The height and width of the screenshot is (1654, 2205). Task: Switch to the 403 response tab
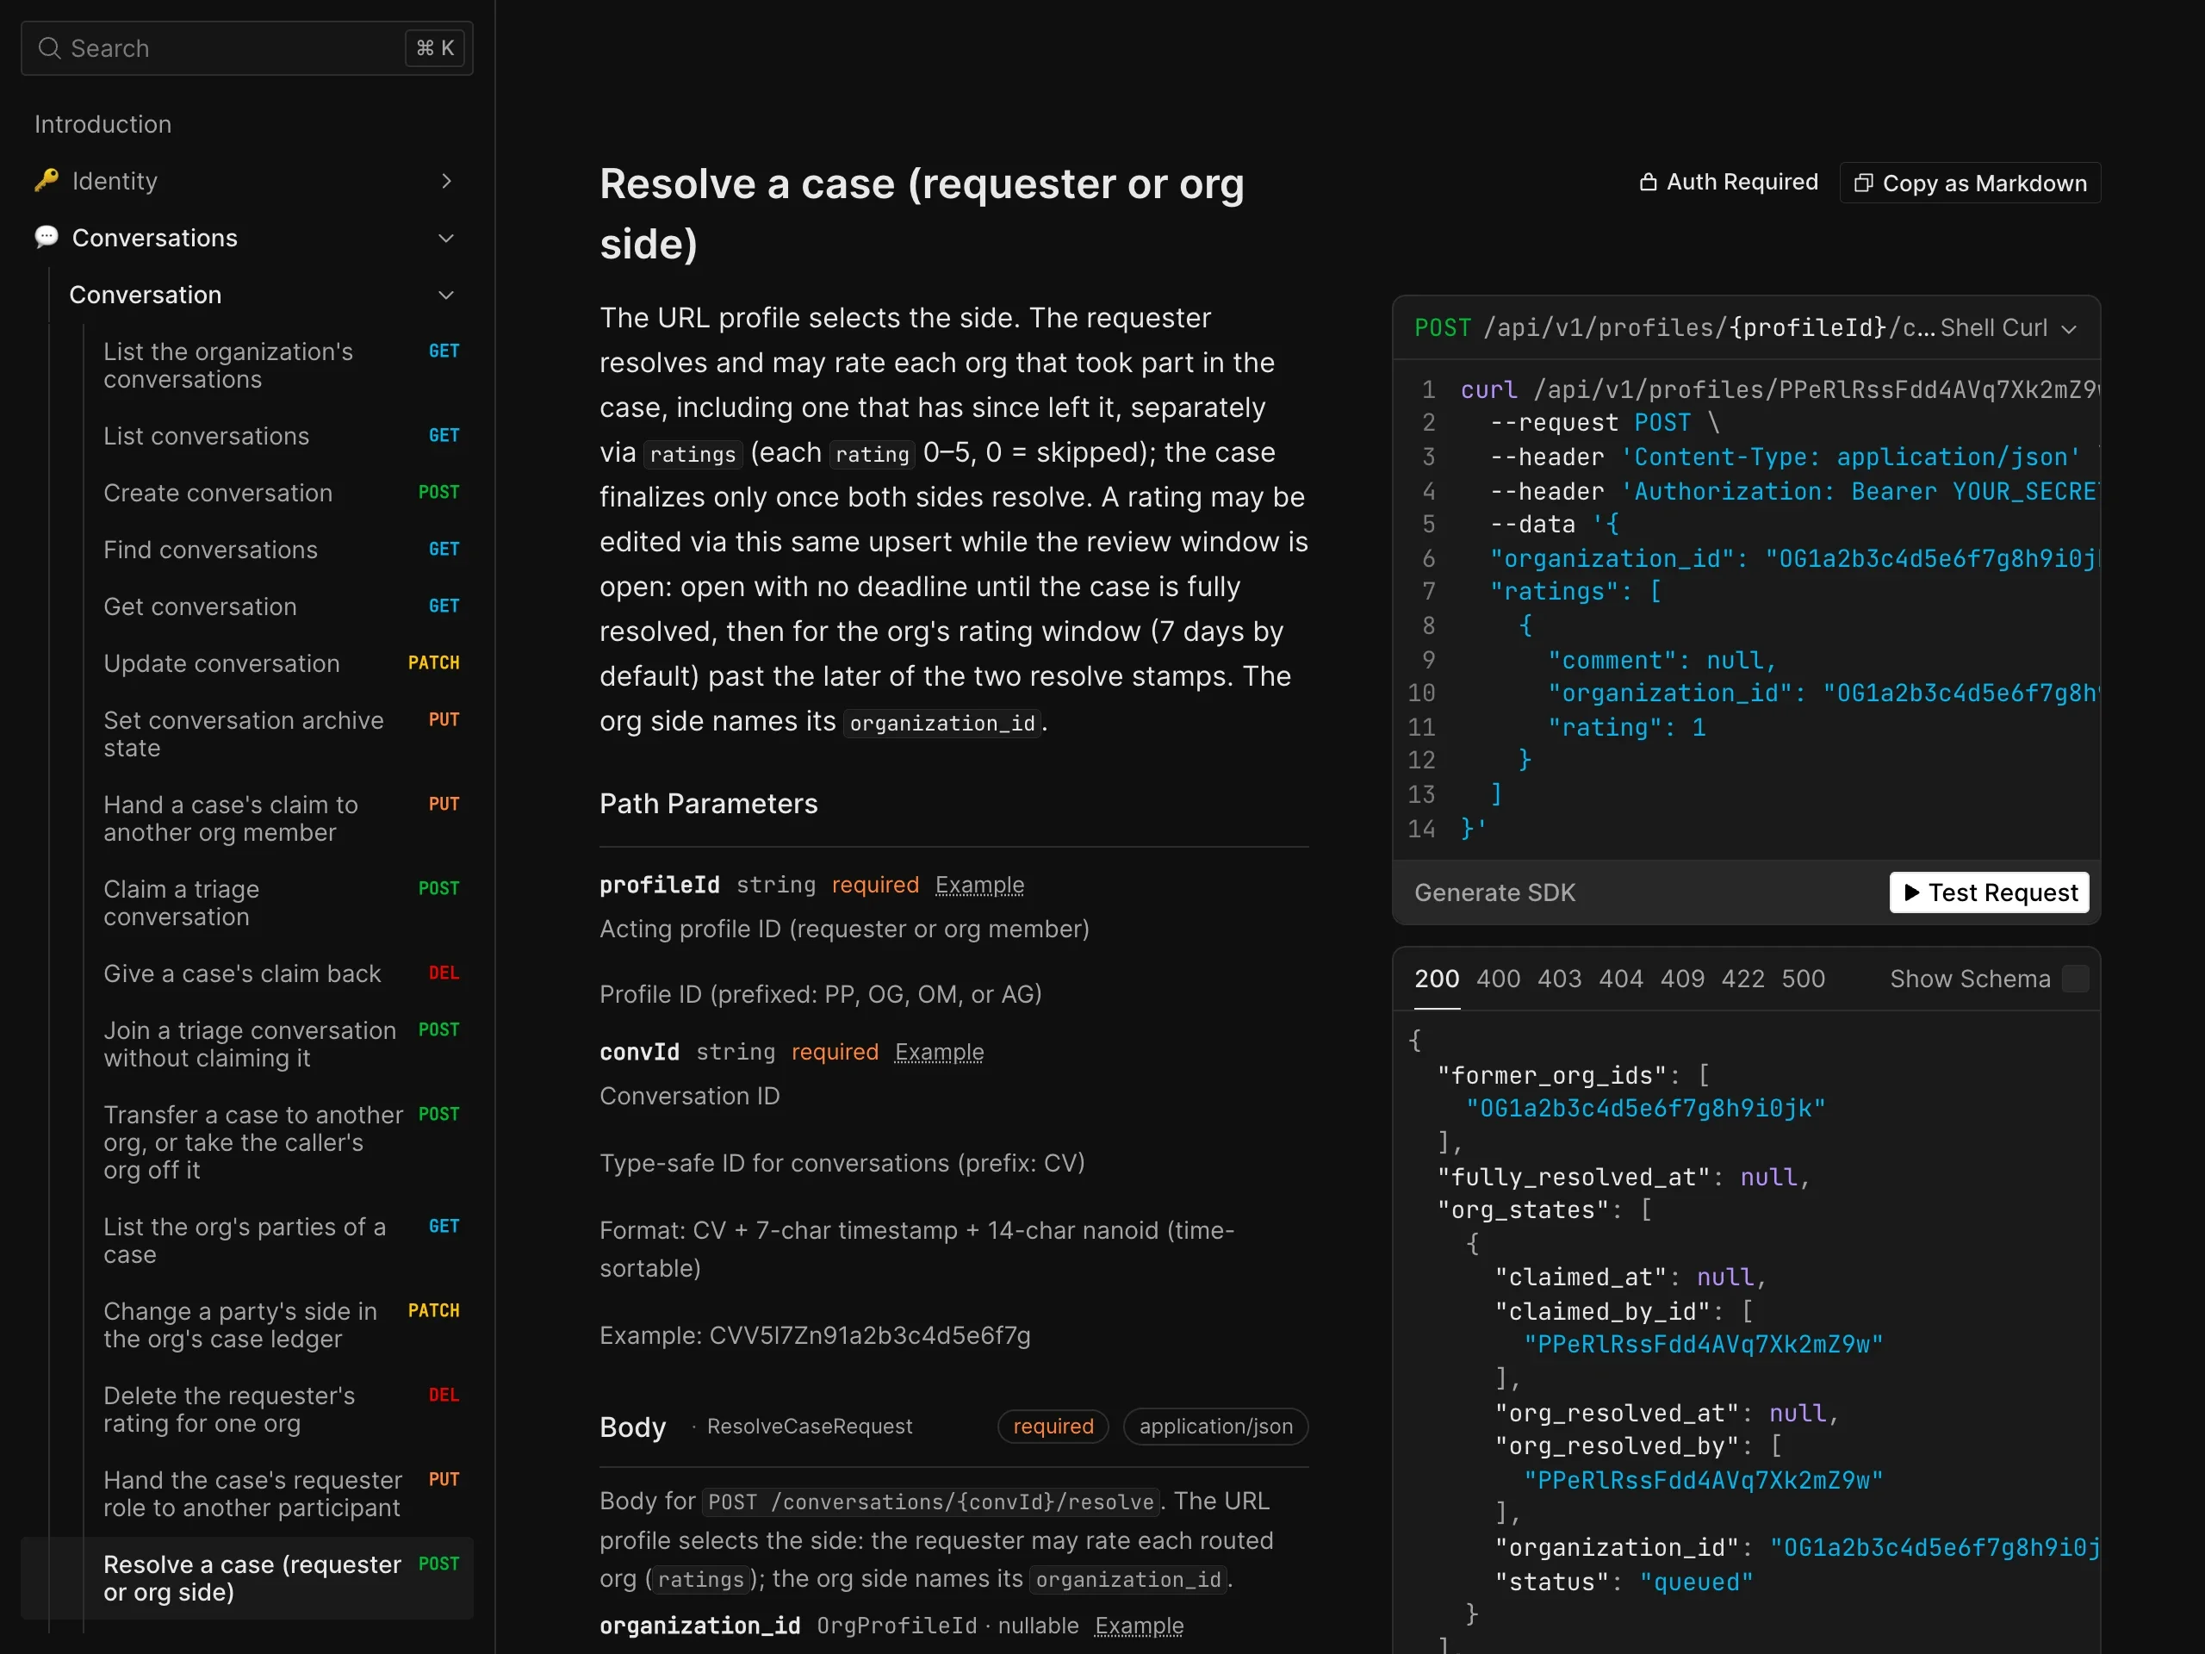click(x=1559, y=979)
